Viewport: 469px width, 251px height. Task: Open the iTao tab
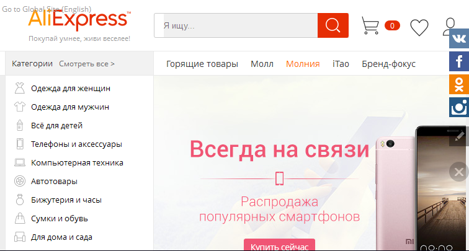(x=341, y=64)
